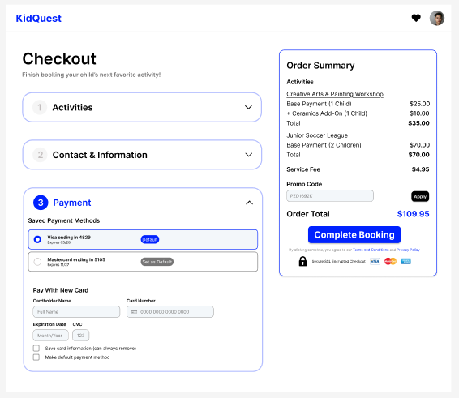Expand the Activities section chevron
Viewport: 459px width, 398px height.
tap(248, 107)
